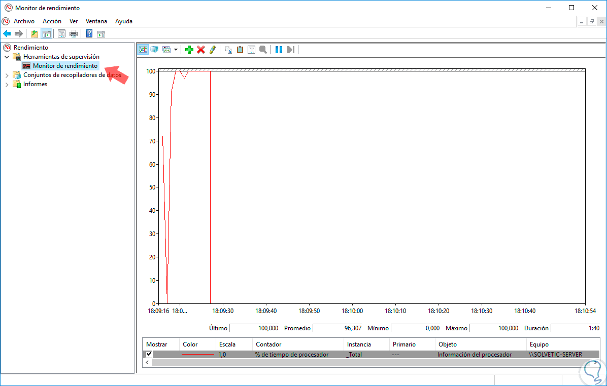This screenshot has height=386, width=607.
Task: Open the console Properties toolbar icon
Action: click(x=61, y=34)
